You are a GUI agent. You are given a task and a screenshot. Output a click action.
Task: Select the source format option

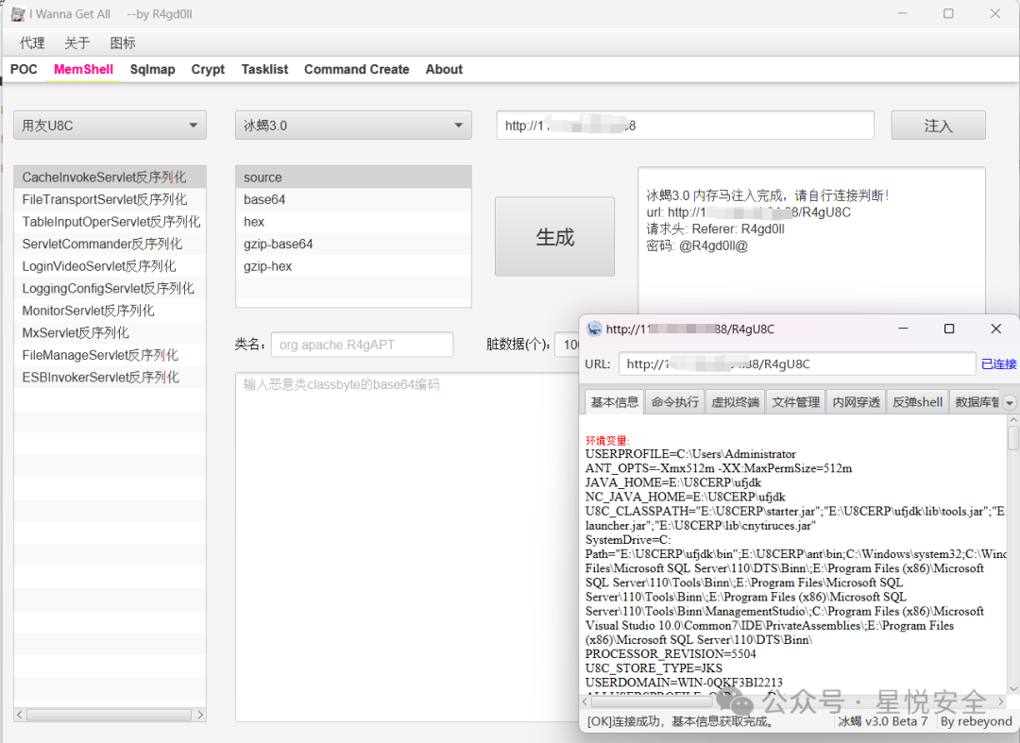pos(353,177)
